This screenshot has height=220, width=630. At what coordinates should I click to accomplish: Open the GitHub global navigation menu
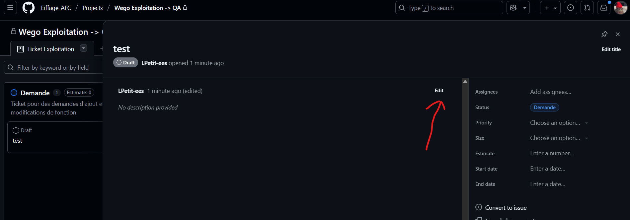point(10,8)
